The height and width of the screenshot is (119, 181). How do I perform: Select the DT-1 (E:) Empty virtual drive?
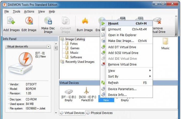(69, 95)
